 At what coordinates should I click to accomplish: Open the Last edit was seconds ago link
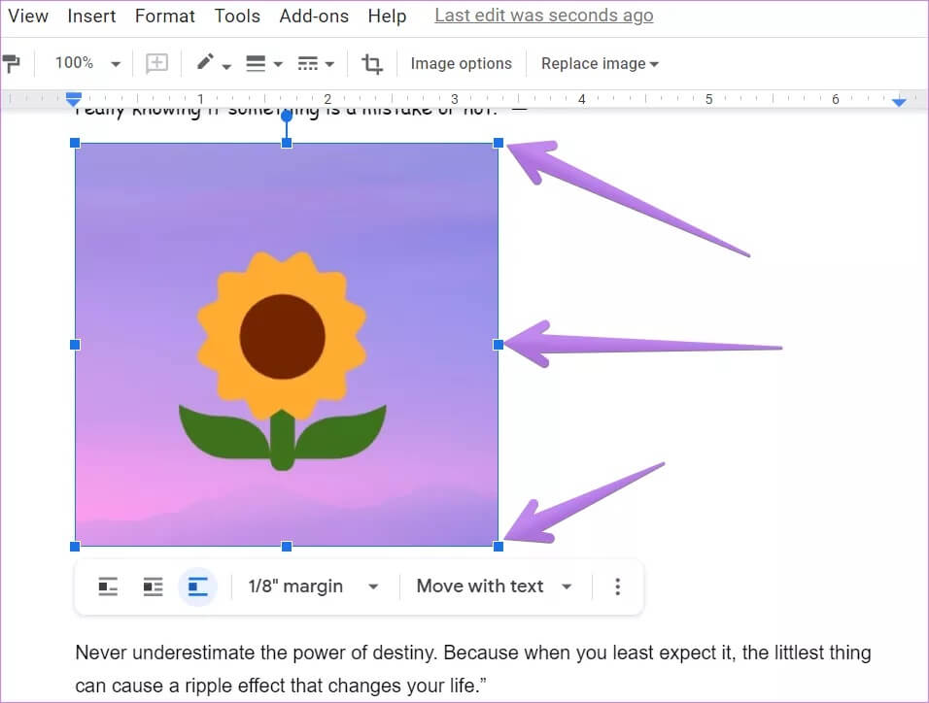[543, 17]
